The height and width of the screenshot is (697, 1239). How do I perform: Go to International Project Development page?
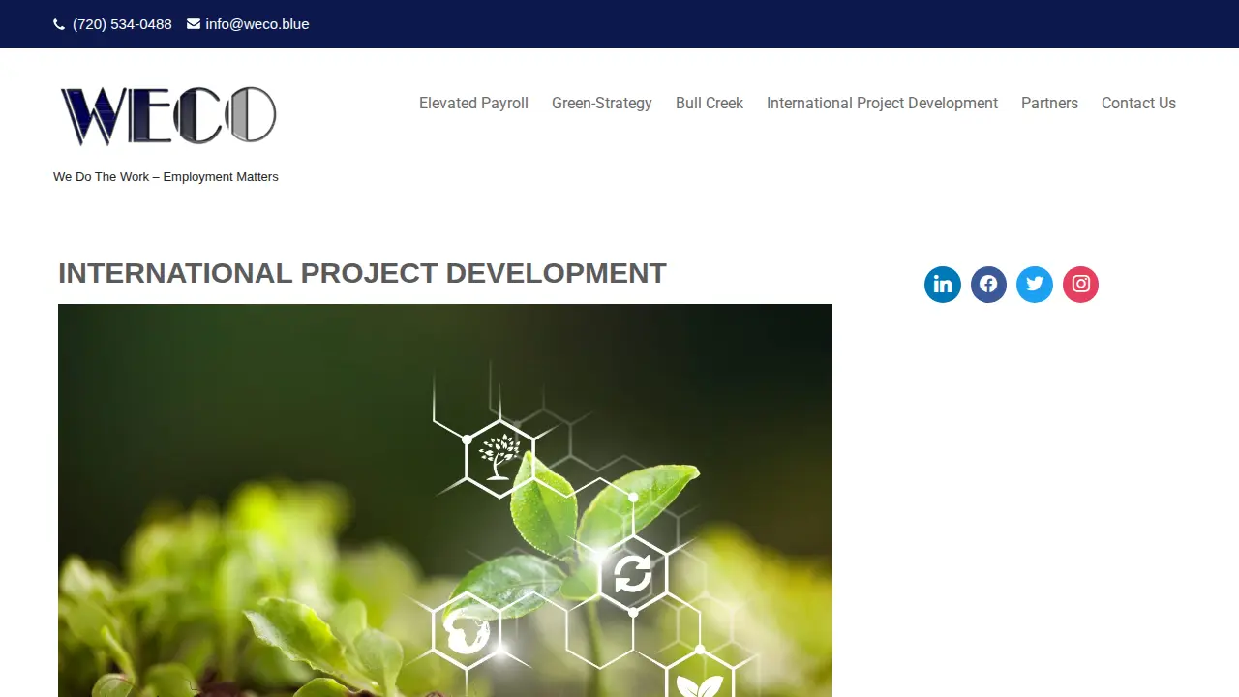[x=882, y=103]
